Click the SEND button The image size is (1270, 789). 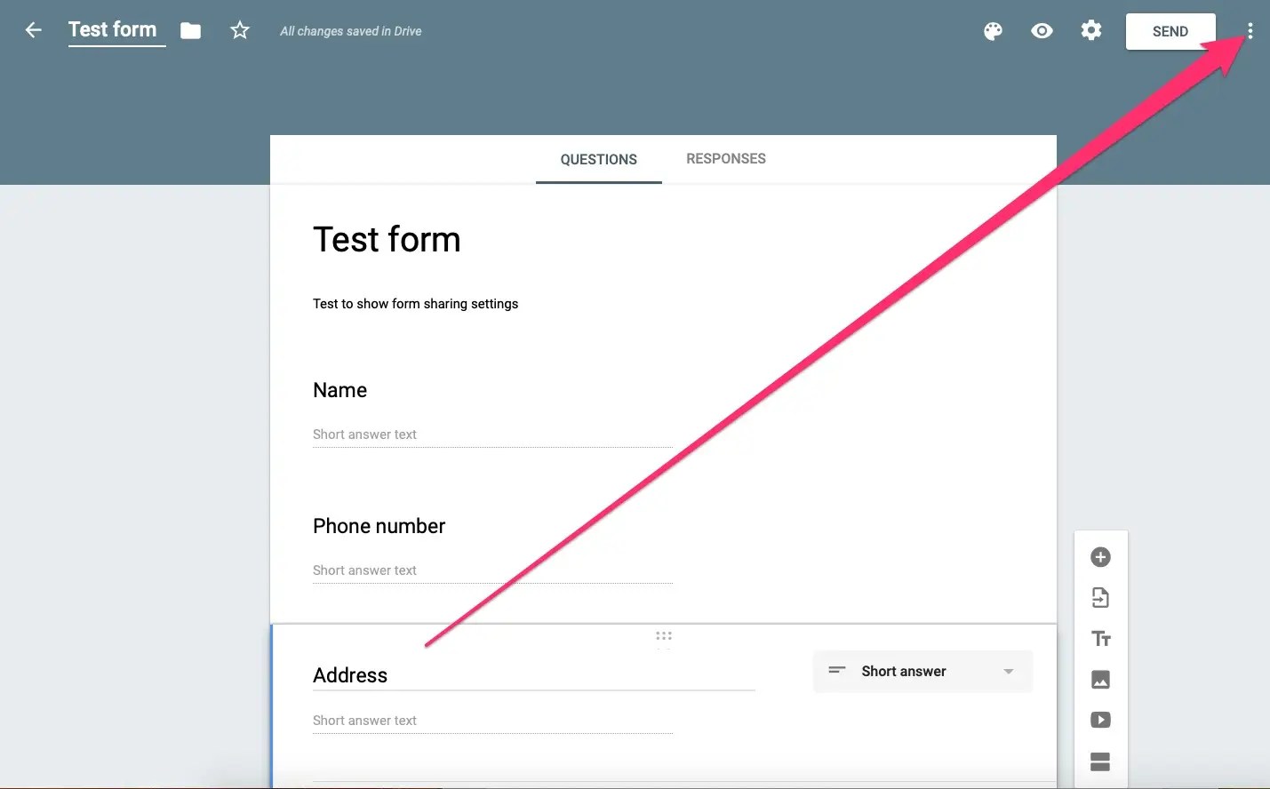[x=1170, y=31]
